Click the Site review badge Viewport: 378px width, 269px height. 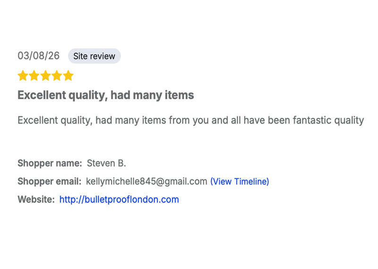[x=94, y=56]
